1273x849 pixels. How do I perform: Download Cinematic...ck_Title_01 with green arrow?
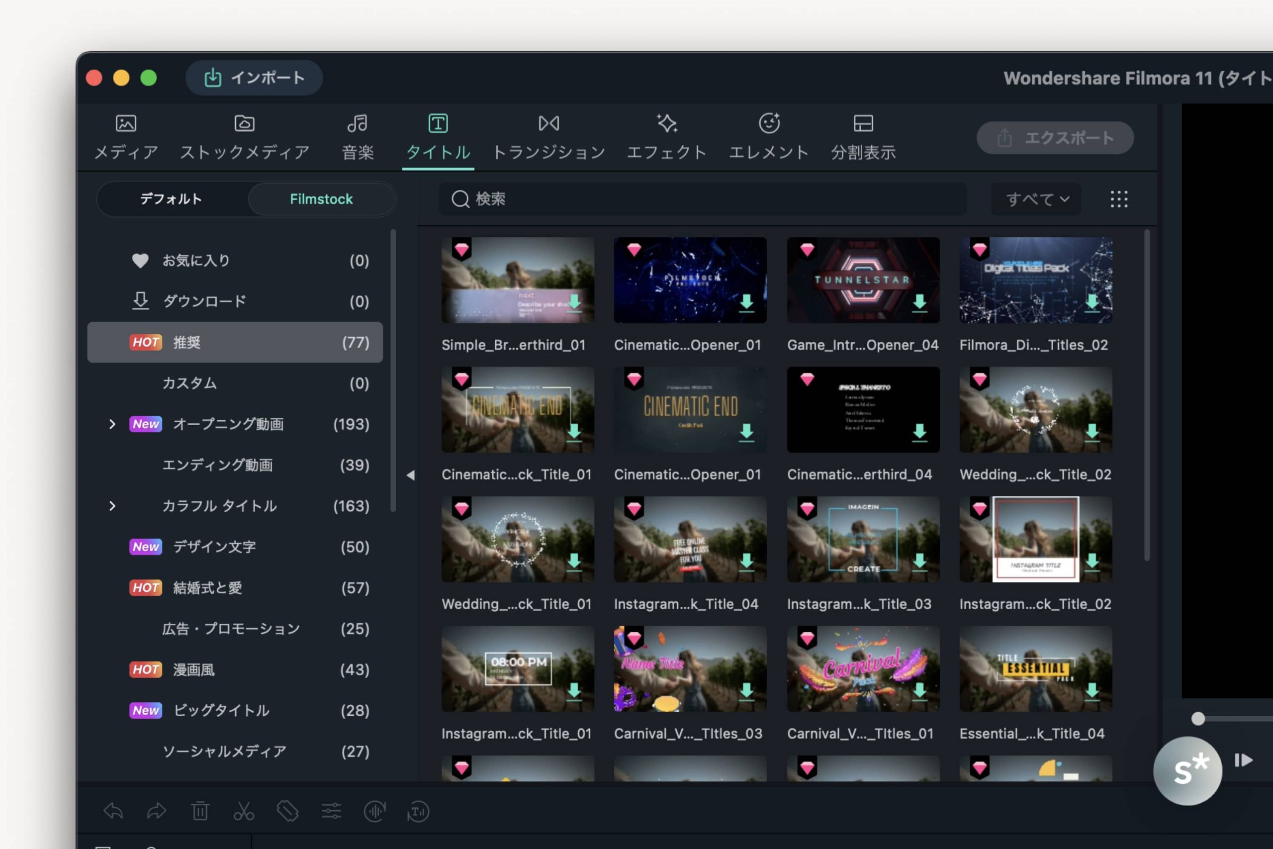[574, 432]
